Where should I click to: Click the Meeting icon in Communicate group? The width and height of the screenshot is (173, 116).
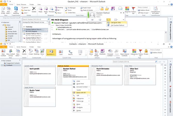(x=36, y=52)
